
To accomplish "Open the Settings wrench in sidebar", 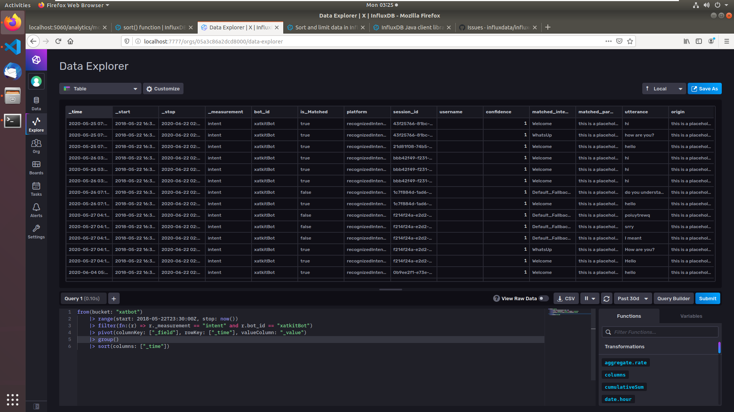I will (36, 232).
